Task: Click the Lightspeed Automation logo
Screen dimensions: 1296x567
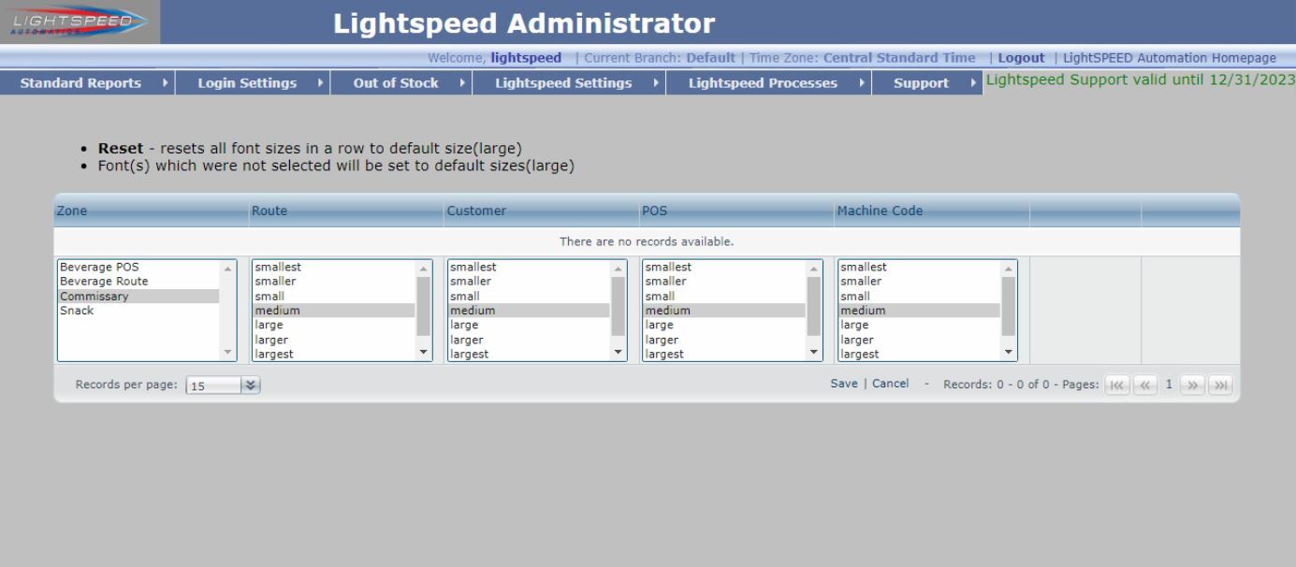Action: (x=80, y=22)
